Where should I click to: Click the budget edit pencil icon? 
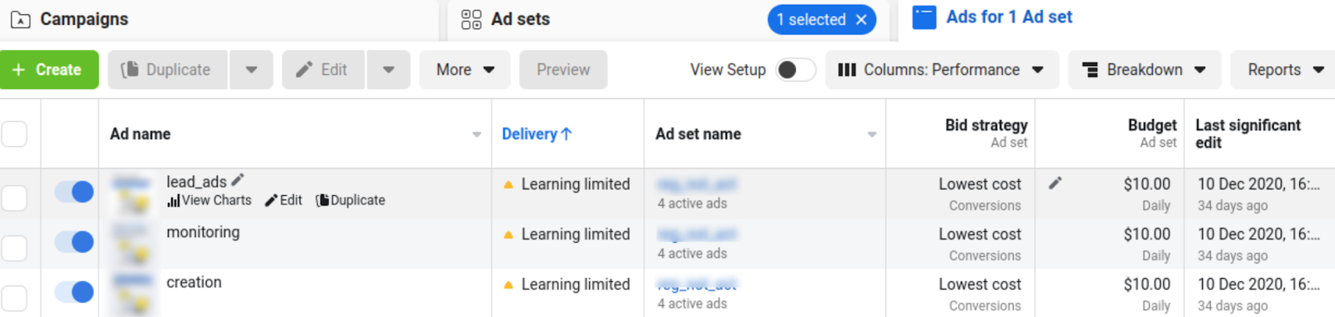1055,183
